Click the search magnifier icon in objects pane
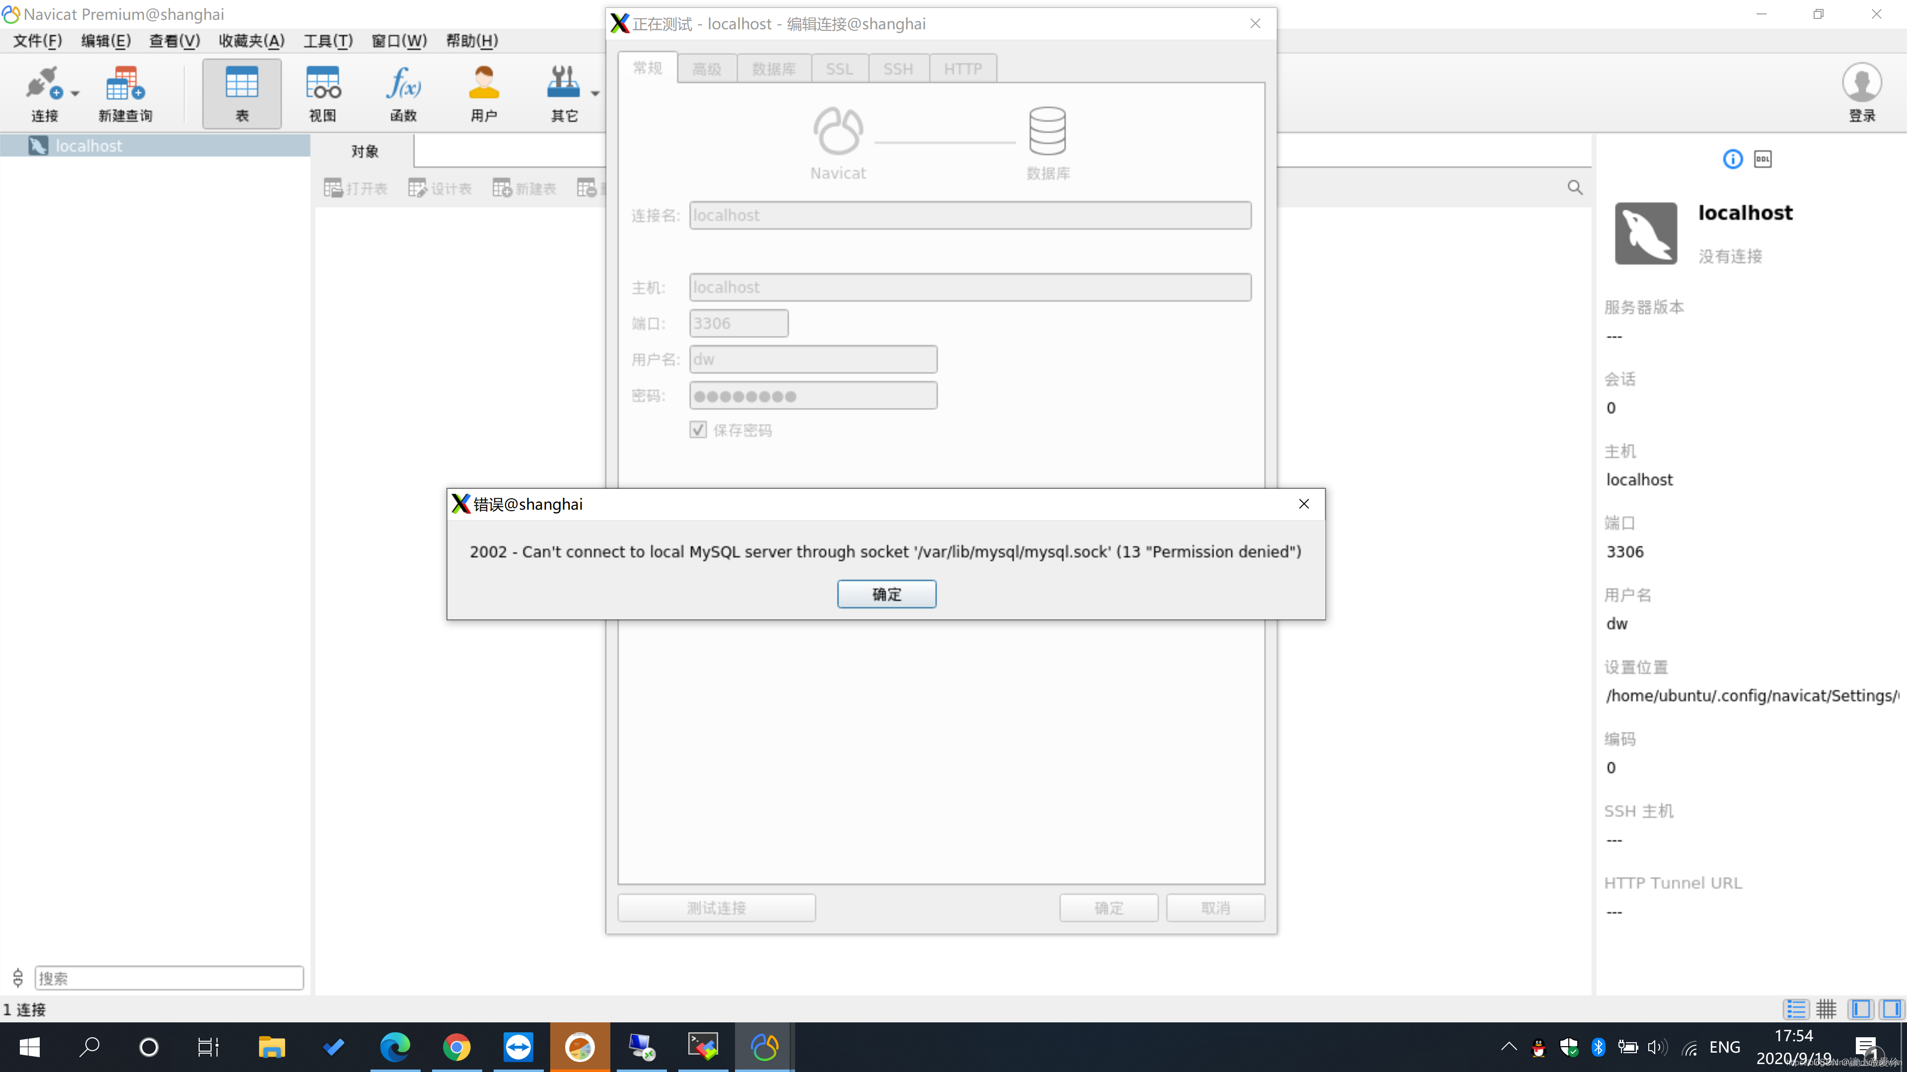 [1575, 188]
